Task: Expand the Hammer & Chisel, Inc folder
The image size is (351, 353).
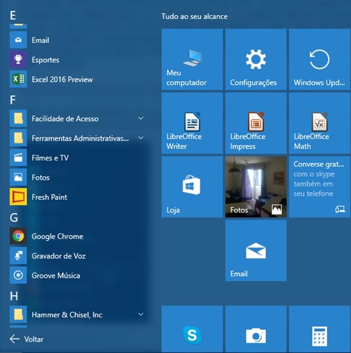Action: point(140,314)
